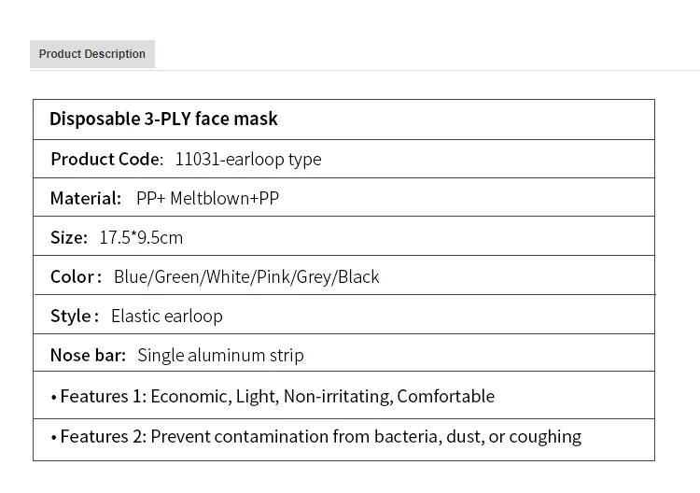Select the Product Code label
The image size is (700, 493).
tap(106, 159)
